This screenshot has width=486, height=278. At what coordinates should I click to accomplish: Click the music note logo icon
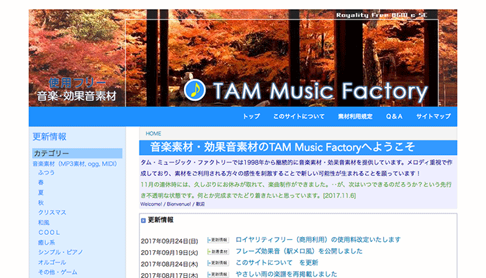point(194,90)
